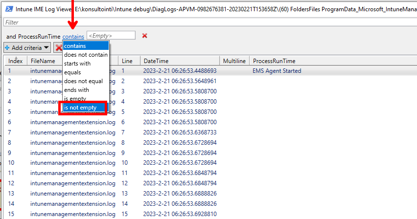Click the Intune IME Log Viewer app icon
The width and height of the screenshot is (417, 219).
click(9, 9)
